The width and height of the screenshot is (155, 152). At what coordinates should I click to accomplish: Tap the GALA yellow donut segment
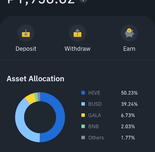[31, 99]
